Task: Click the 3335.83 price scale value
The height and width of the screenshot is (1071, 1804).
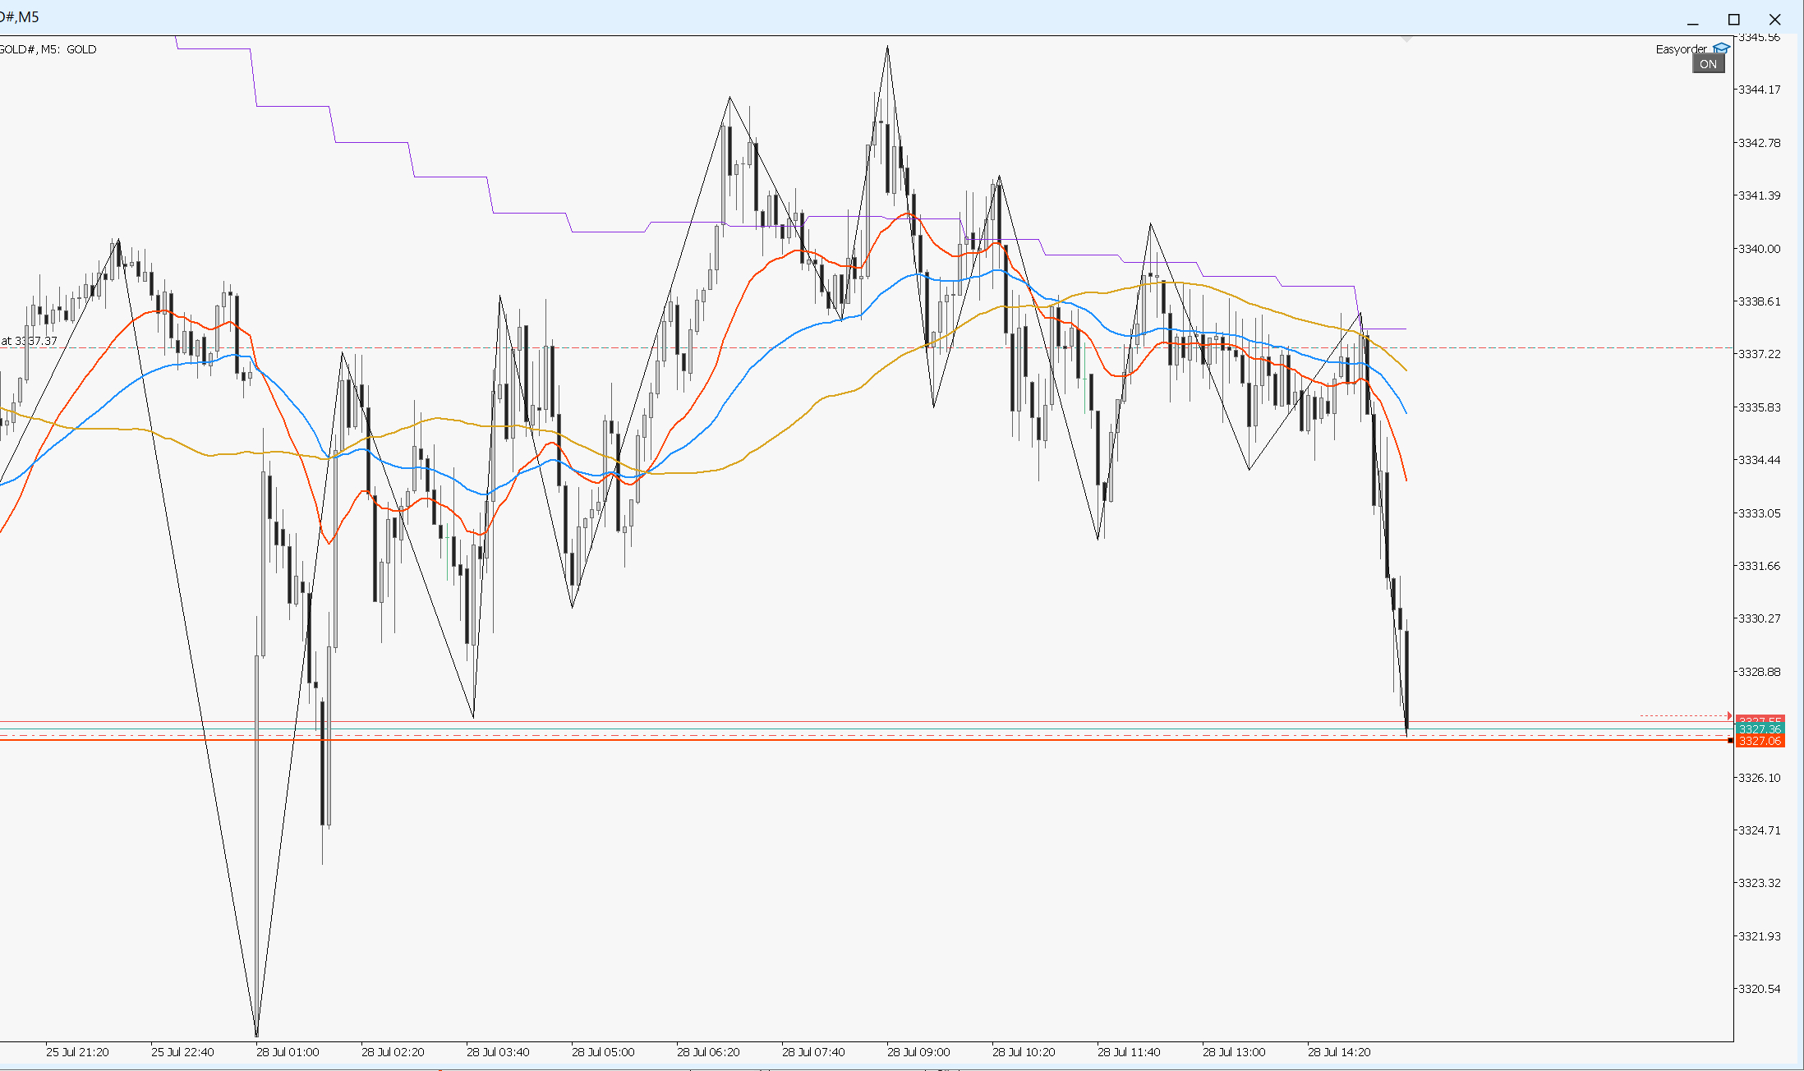Action: [x=1759, y=407]
